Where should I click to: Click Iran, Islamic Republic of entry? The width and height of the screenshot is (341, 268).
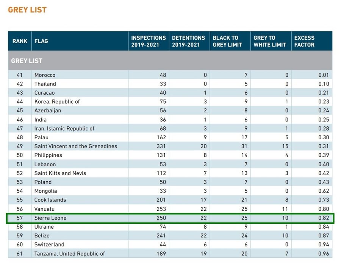tap(64, 128)
